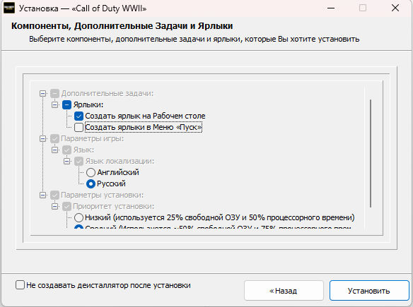
Task: Click the vertical scrollbar of components list
Action: click(x=371, y=154)
